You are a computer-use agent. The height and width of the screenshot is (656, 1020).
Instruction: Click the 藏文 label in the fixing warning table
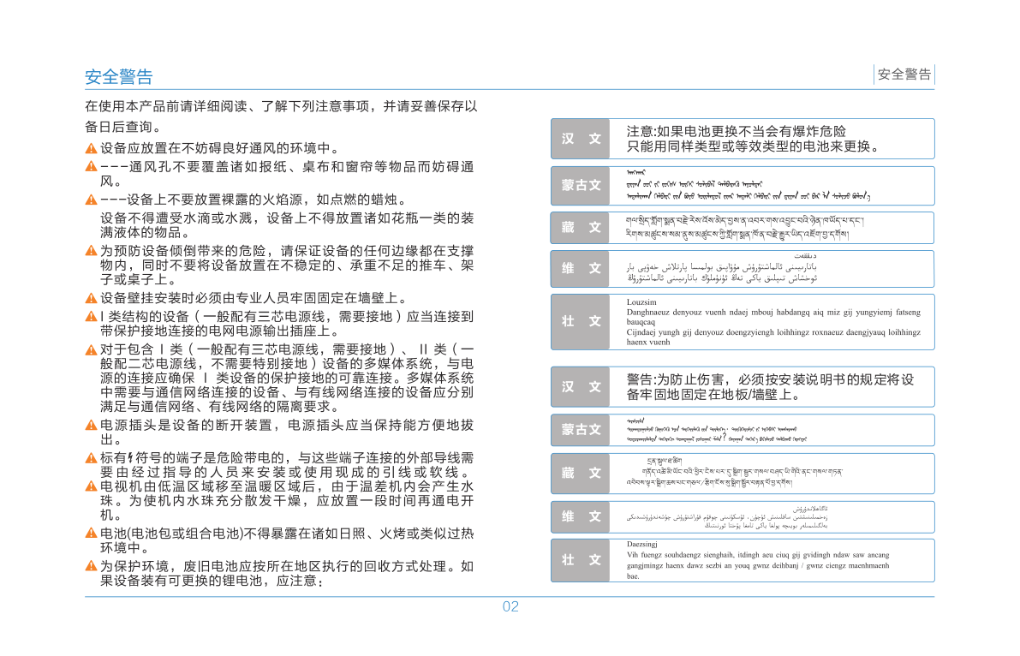(x=581, y=473)
